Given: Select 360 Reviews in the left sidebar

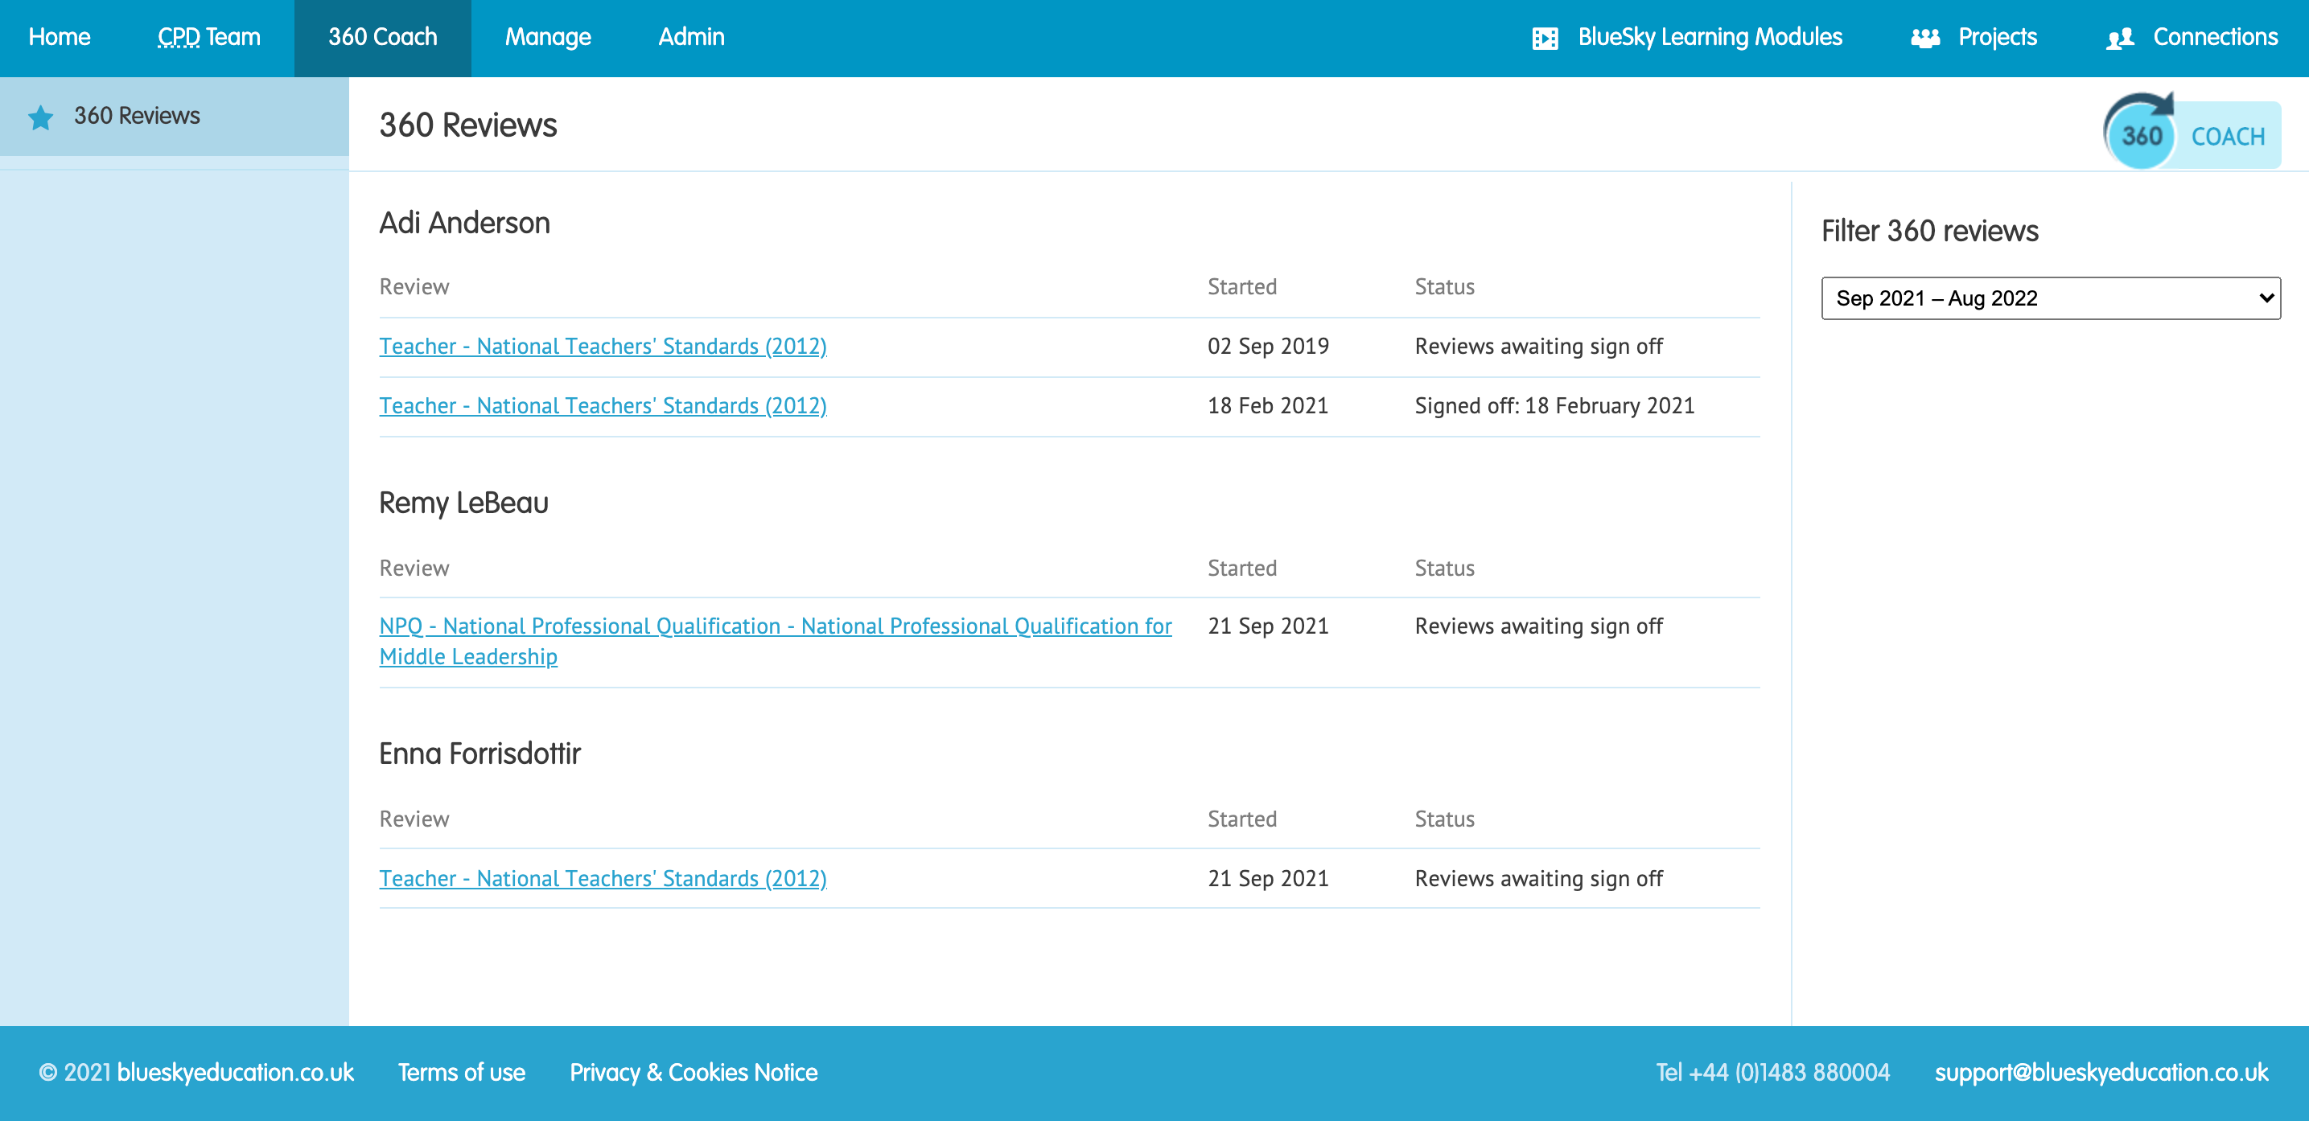Looking at the screenshot, I should click(x=136, y=116).
